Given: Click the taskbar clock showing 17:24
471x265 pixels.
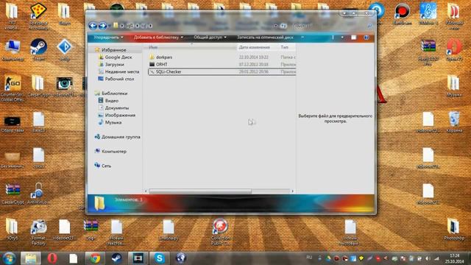Looking at the screenshot, I should coord(455,258).
